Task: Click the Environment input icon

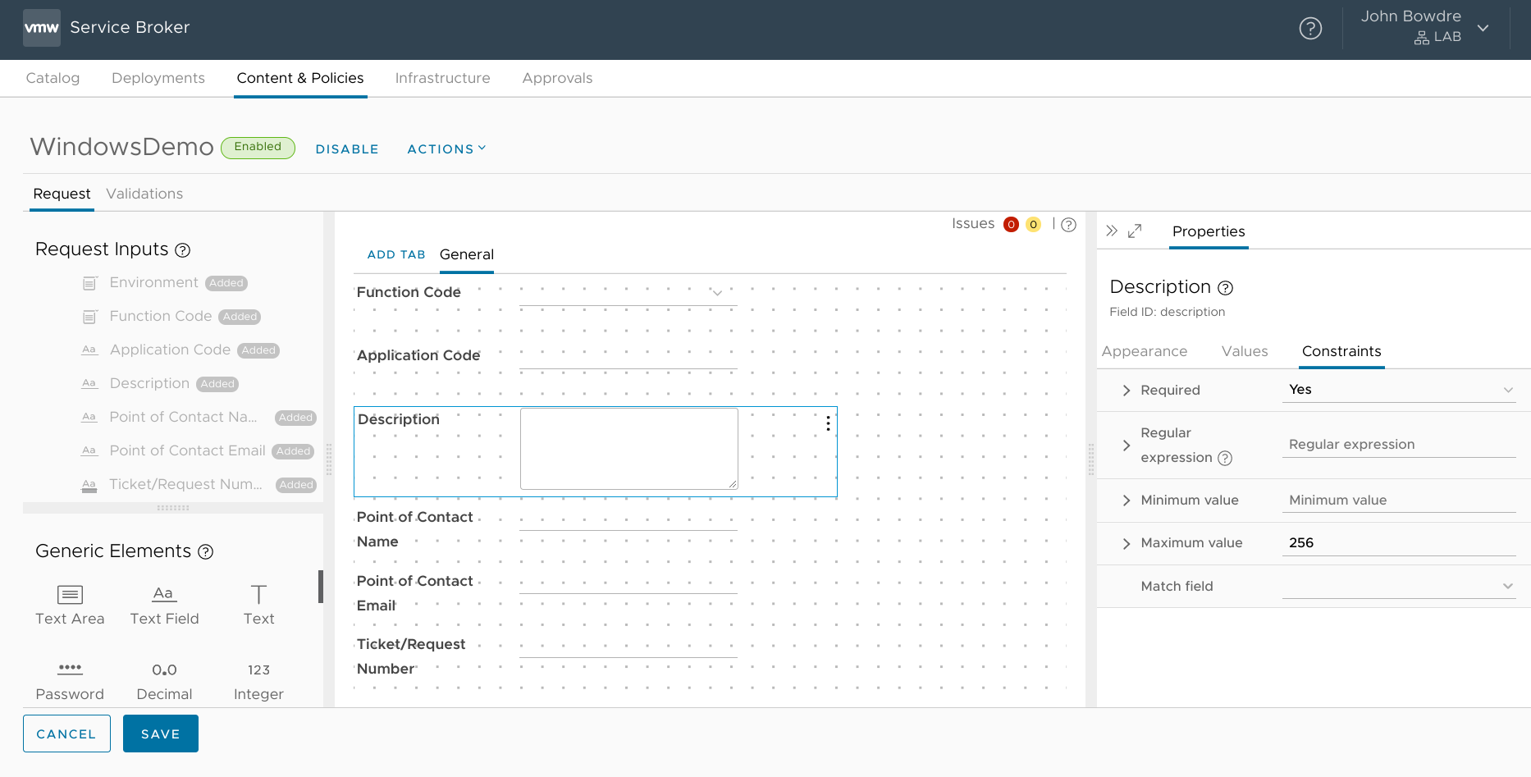Action: [x=90, y=283]
